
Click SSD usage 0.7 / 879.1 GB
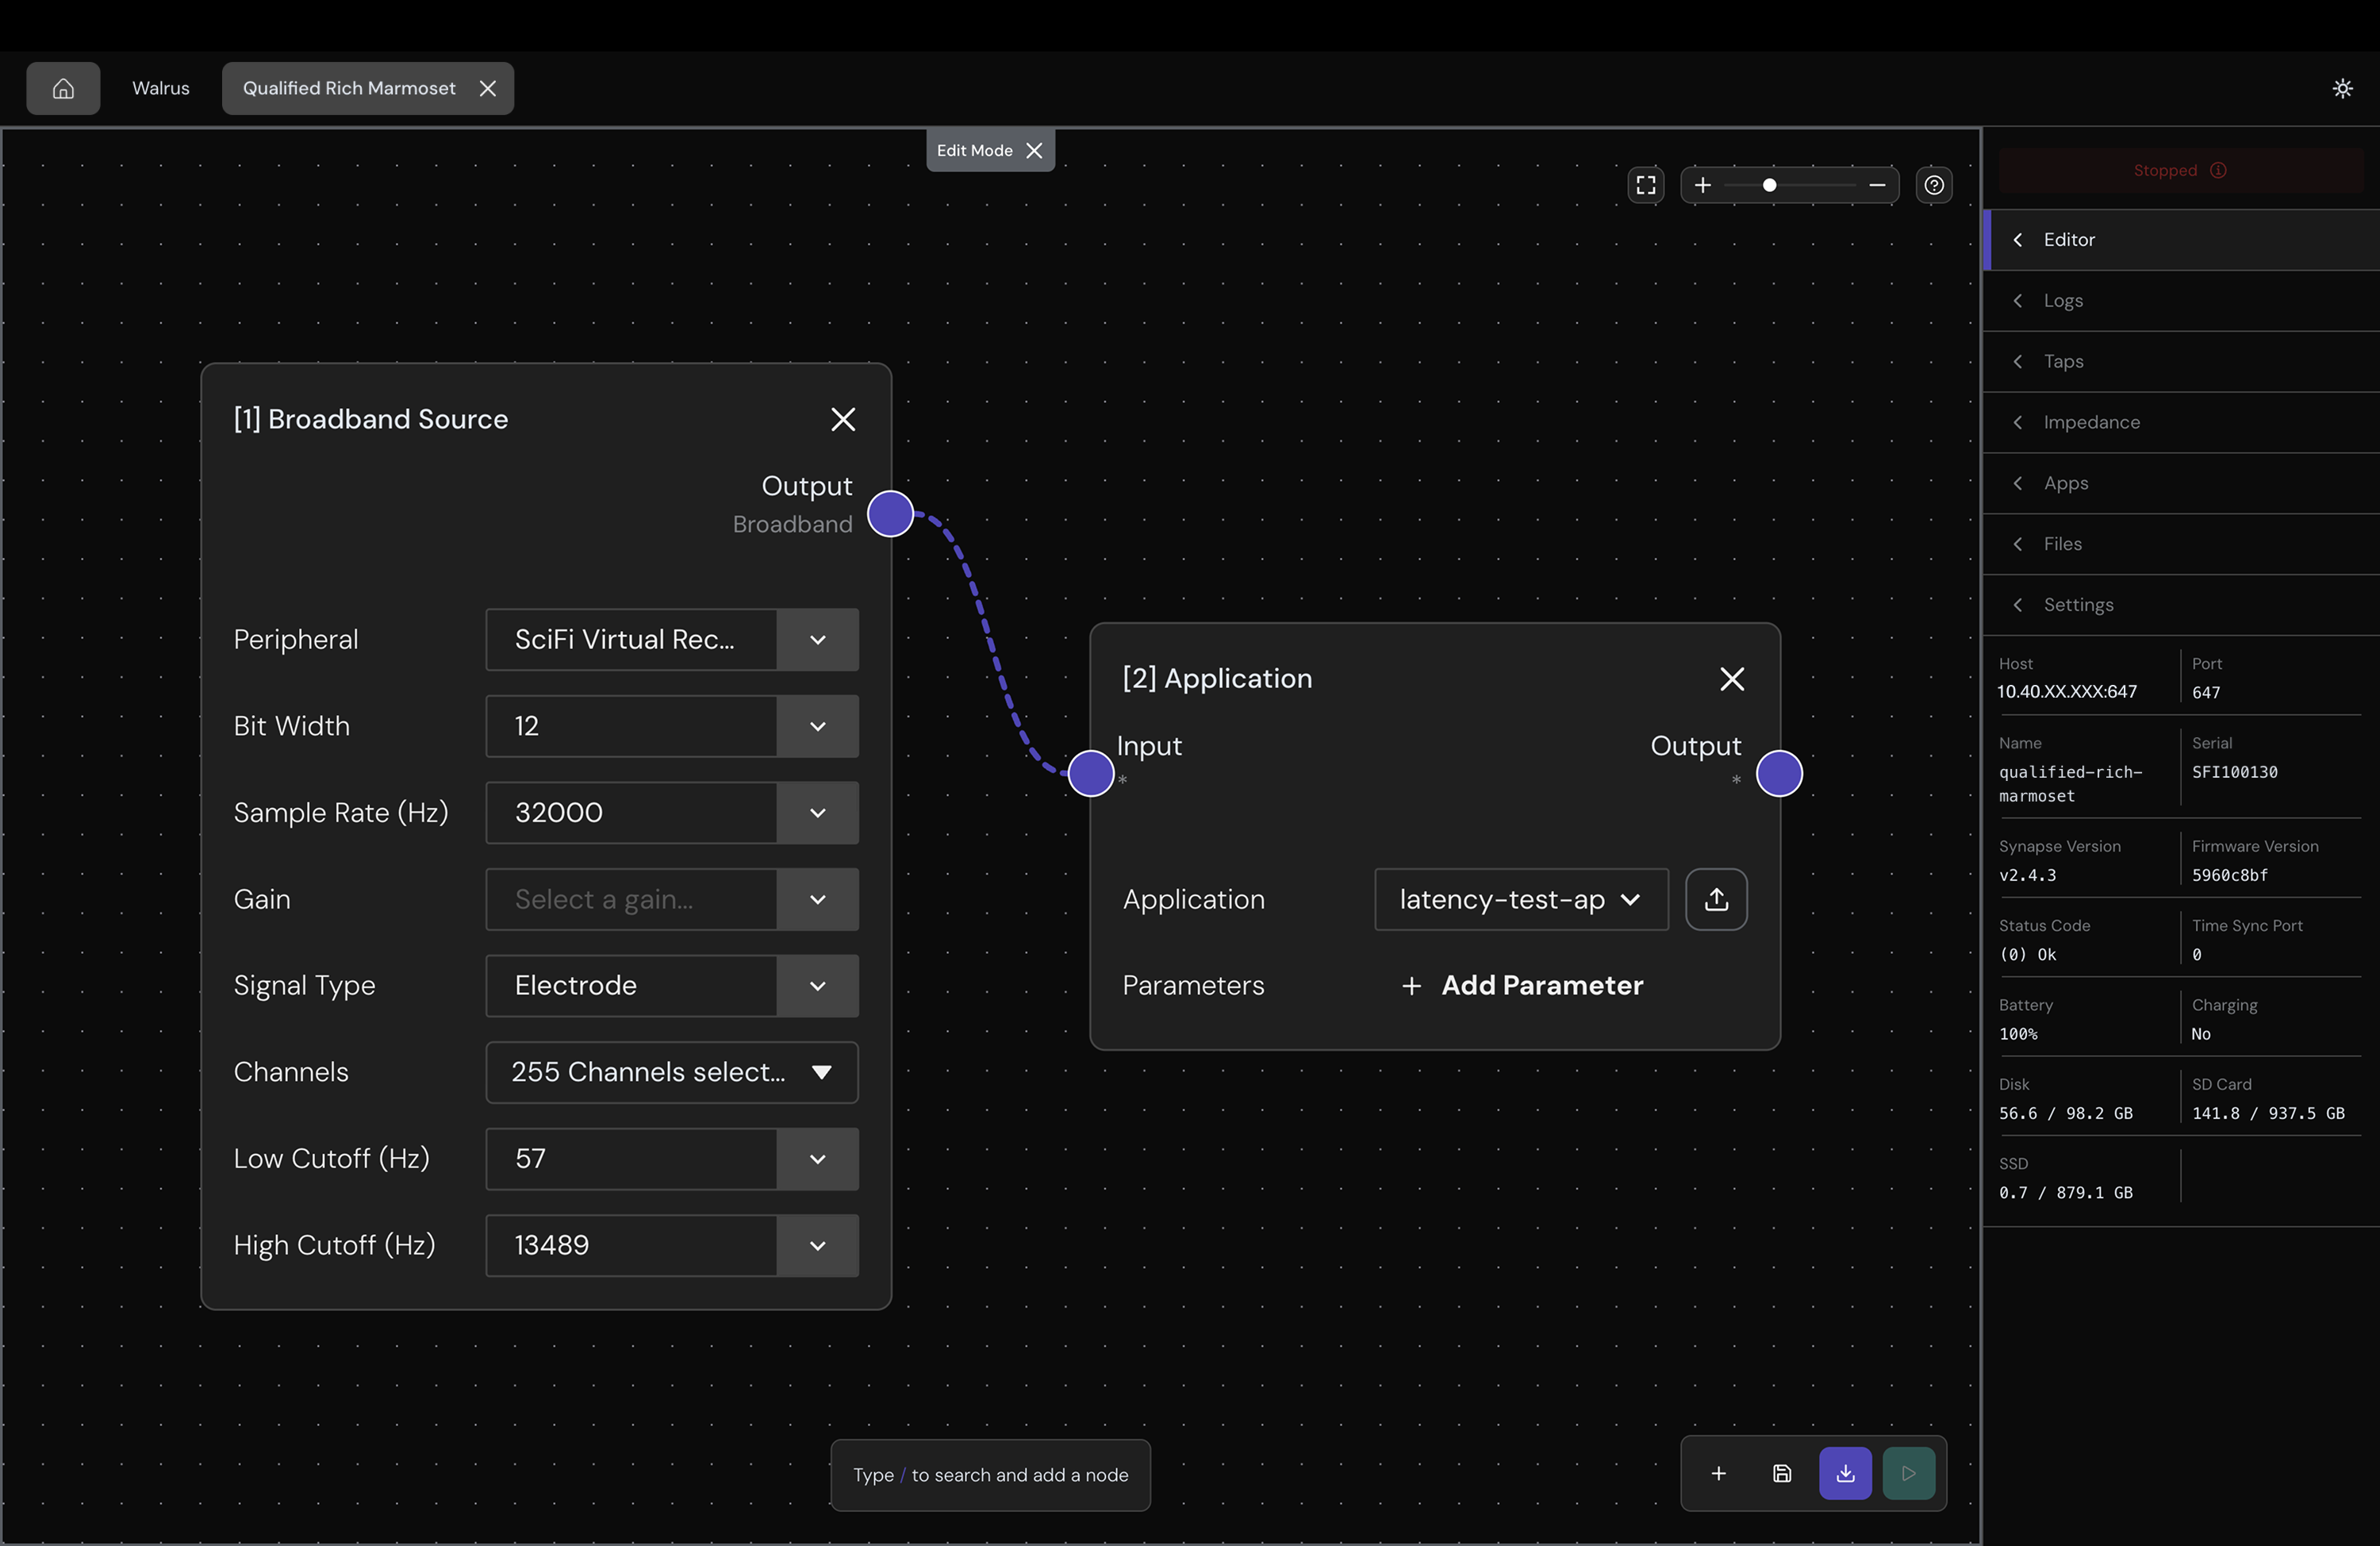[2065, 1193]
